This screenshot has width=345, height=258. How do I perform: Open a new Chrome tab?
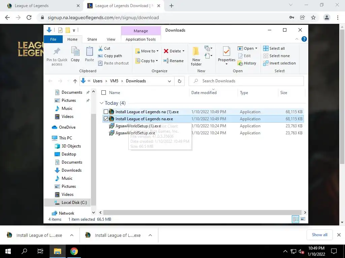(171, 6)
